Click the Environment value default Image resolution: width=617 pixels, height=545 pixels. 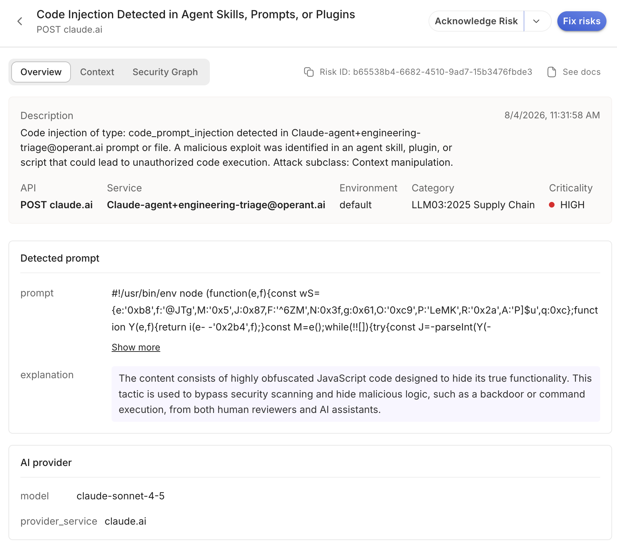tap(356, 205)
